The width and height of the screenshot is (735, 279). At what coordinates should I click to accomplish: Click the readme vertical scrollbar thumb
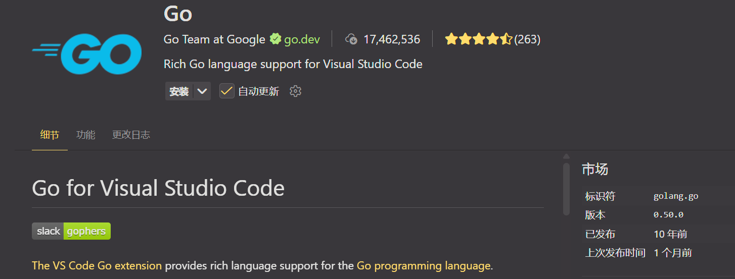point(566,187)
